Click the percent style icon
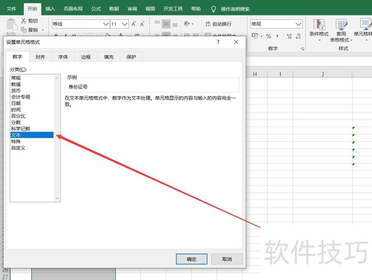372x280 pixels. pyautogui.click(x=268, y=36)
